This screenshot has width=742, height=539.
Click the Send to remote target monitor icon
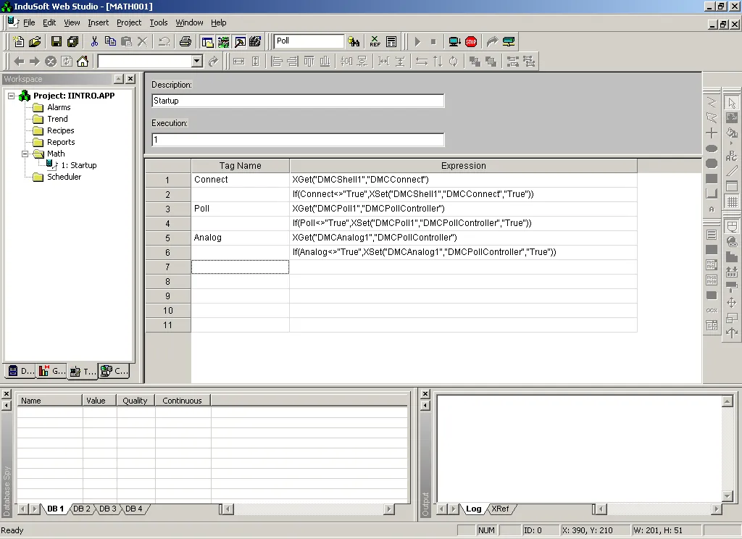point(454,41)
